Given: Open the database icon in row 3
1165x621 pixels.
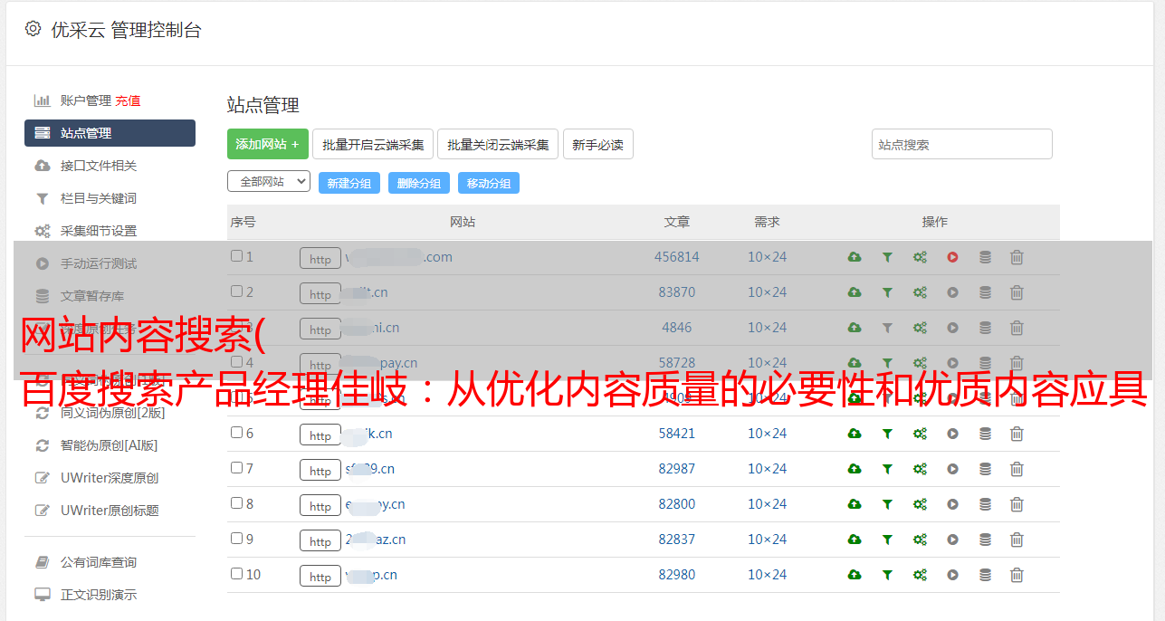Looking at the screenshot, I should pos(985,328).
